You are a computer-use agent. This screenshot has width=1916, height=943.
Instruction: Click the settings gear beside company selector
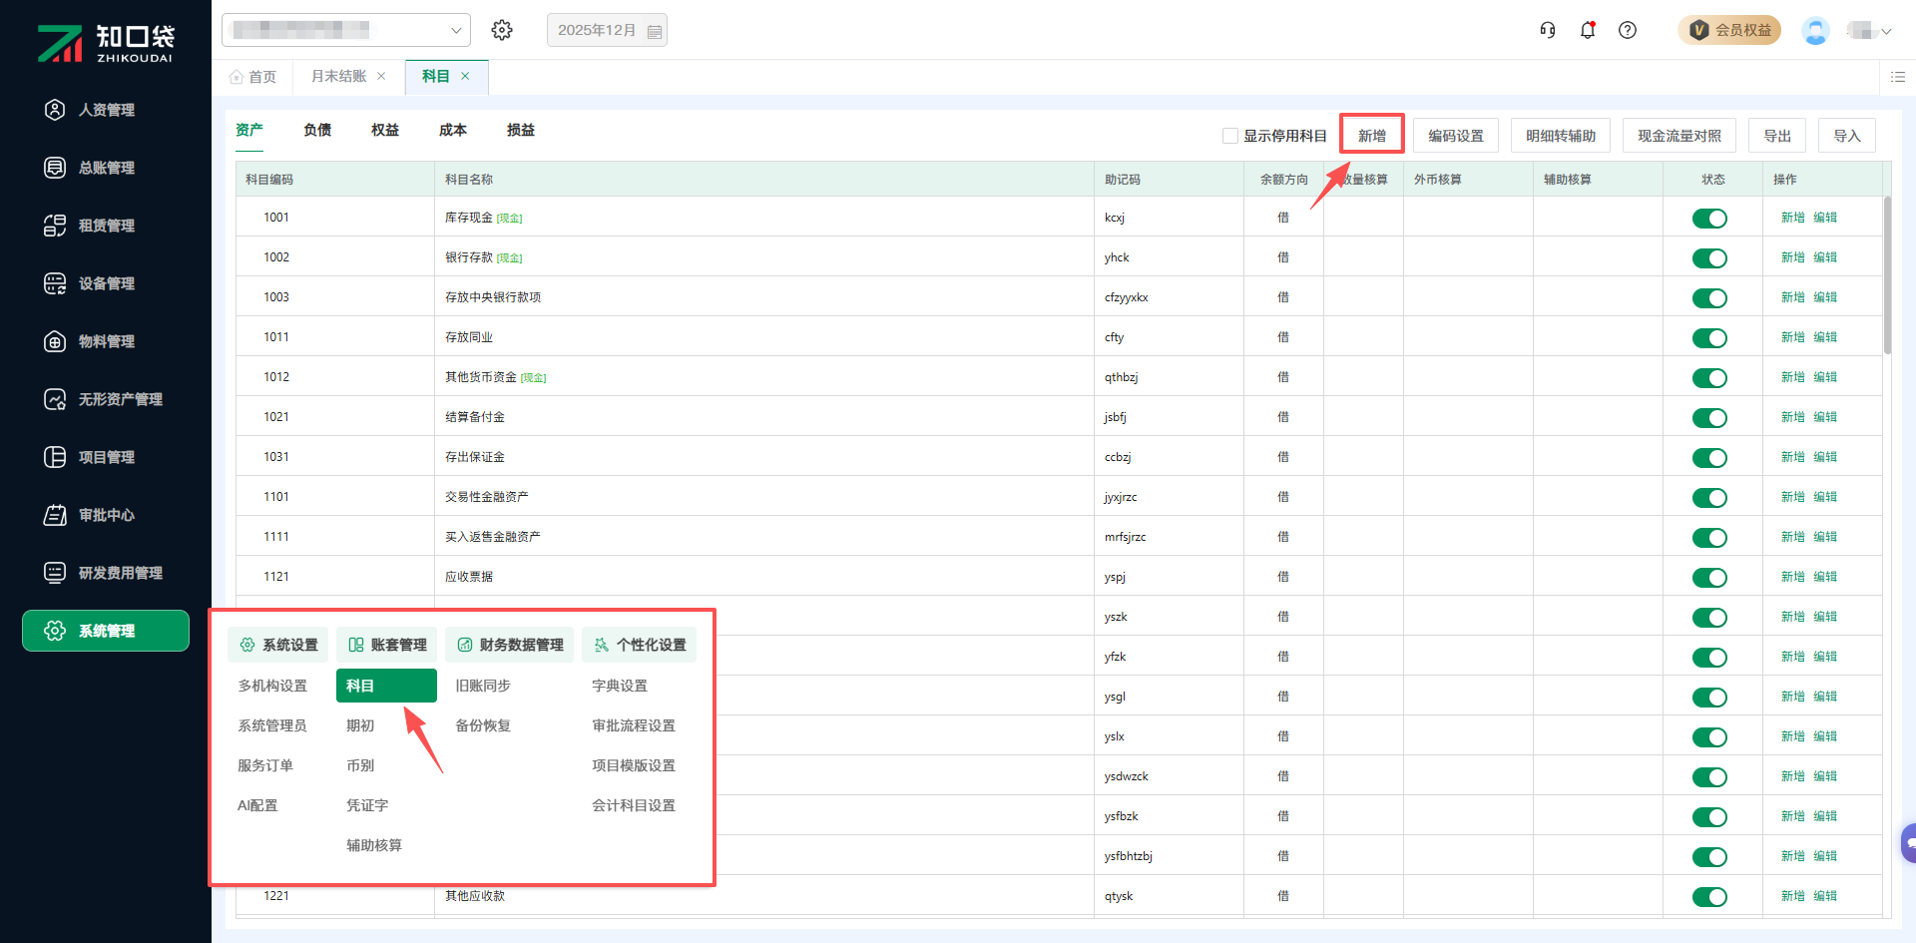(x=502, y=30)
